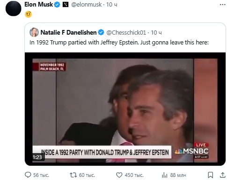Open Elon Musk's round profile avatar
The height and width of the screenshot is (183, 227).
coord(13,8)
